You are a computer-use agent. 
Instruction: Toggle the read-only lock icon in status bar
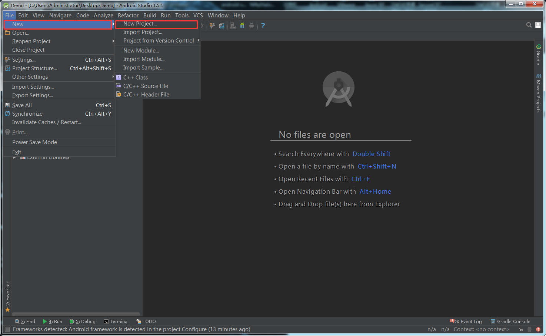pyautogui.click(x=521, y=329)
